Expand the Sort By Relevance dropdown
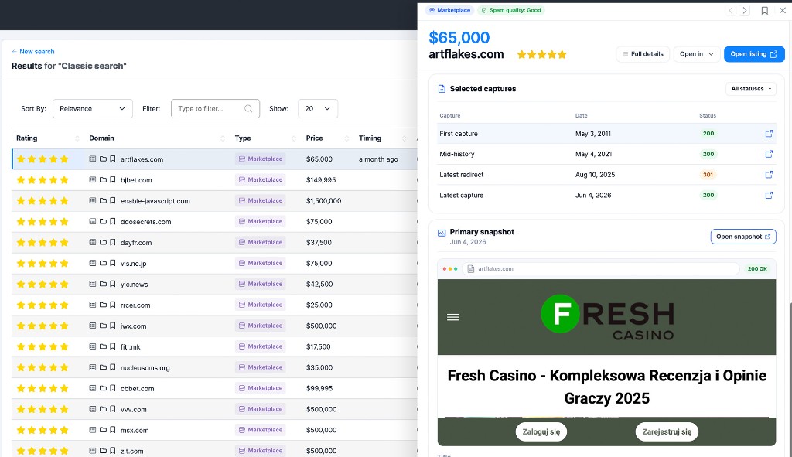Image resolution: width=792 pixels, height=457 pixels. 93,108
